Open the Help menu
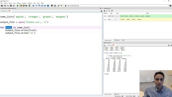Image resolution: width=172 pixels, height=97 pixels. click(42, 3)
